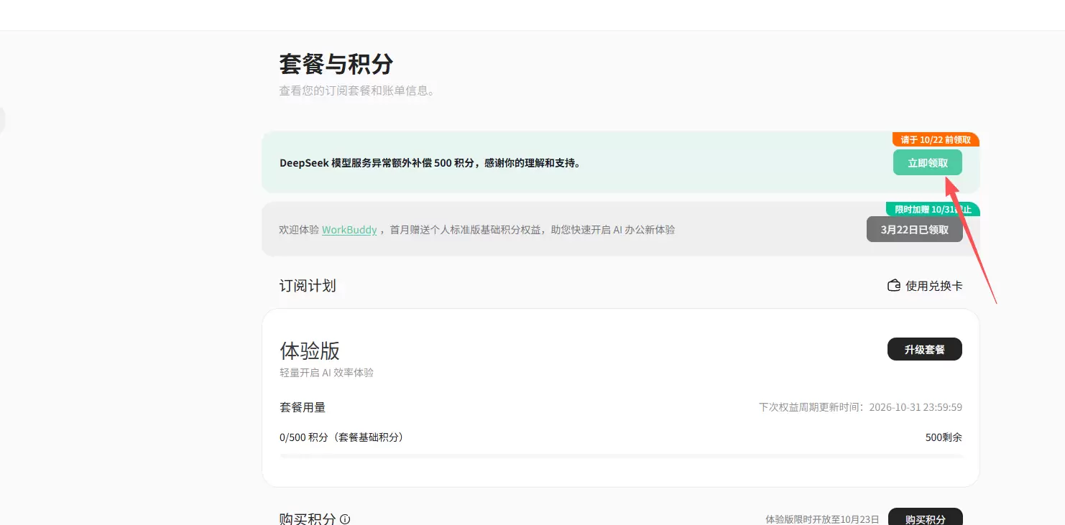
Task: Click the 500剩余 remaining value
Action: click(944, 437)
